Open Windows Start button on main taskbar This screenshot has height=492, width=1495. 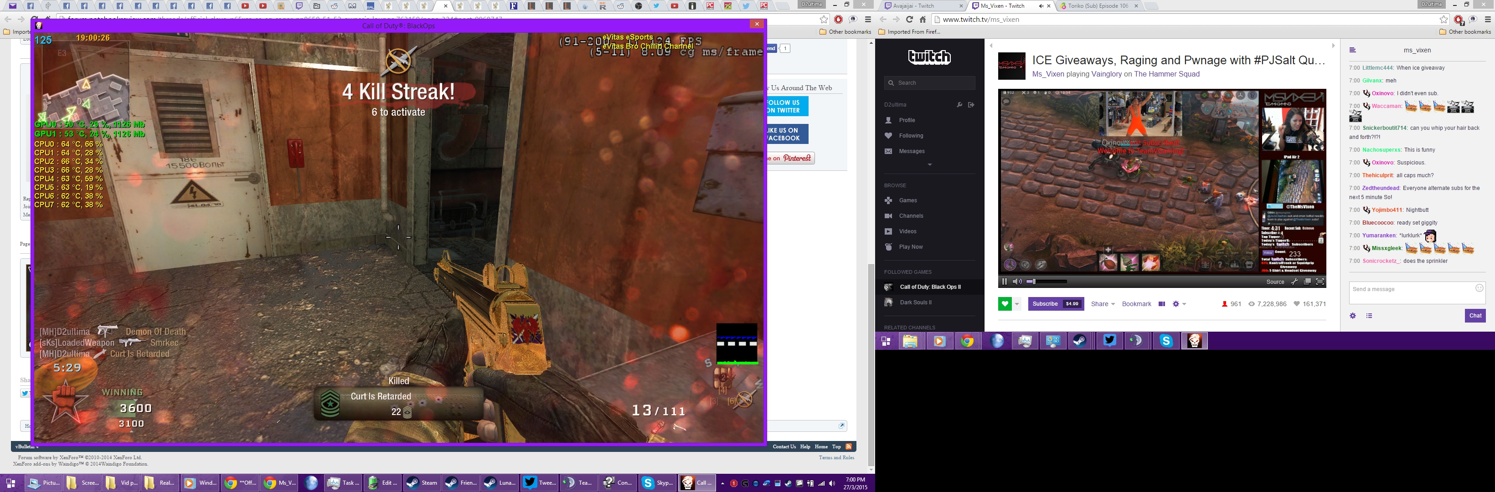point(10,483)
